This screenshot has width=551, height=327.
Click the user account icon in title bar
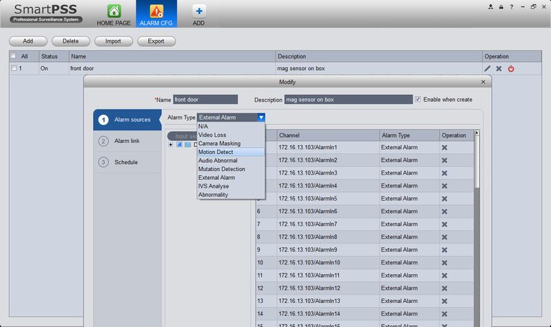coord(490,6)
